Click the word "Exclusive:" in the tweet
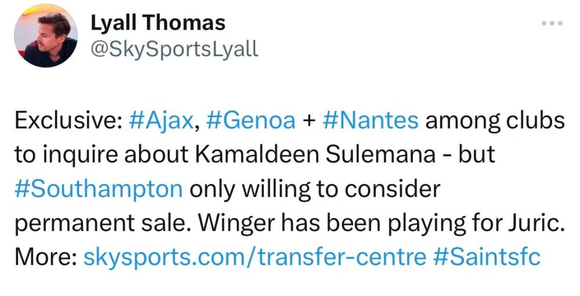The image size is (580, 296). tap(64, 120)
